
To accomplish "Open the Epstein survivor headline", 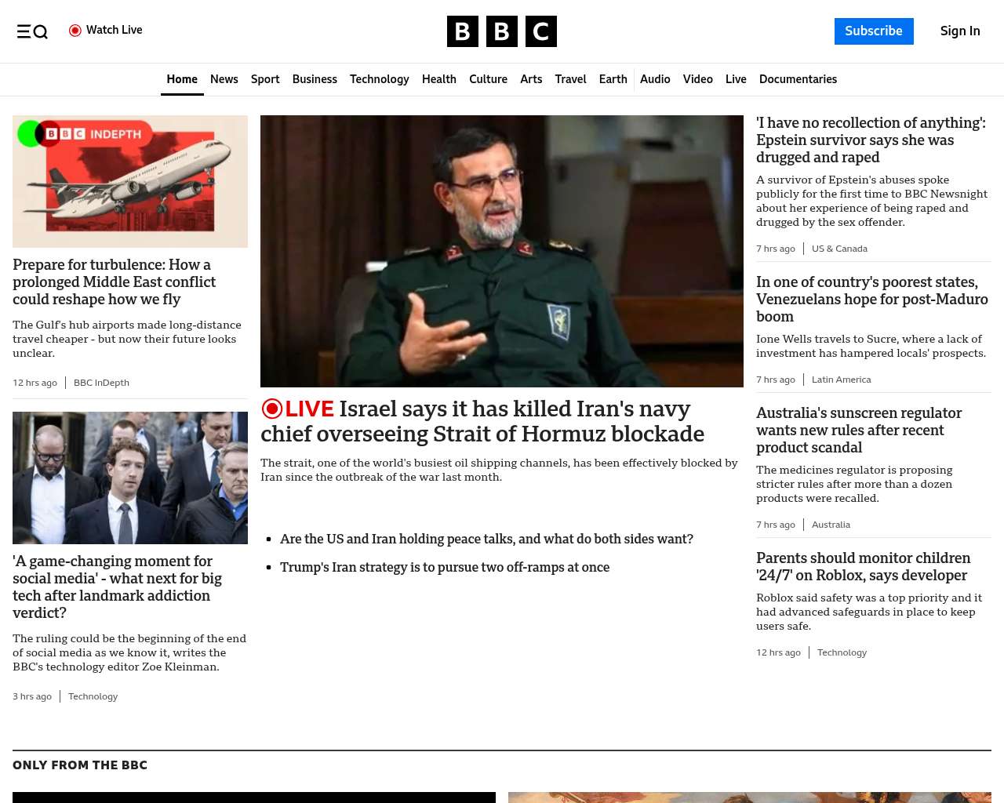I will coord(871,140).
